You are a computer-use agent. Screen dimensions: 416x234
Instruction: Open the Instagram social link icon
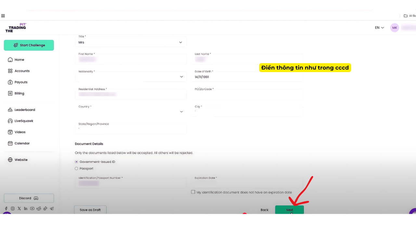pyautogui.click(x=13, y=209)
